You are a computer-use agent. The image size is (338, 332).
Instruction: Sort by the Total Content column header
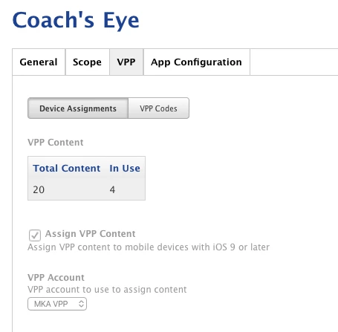[67, 169]
